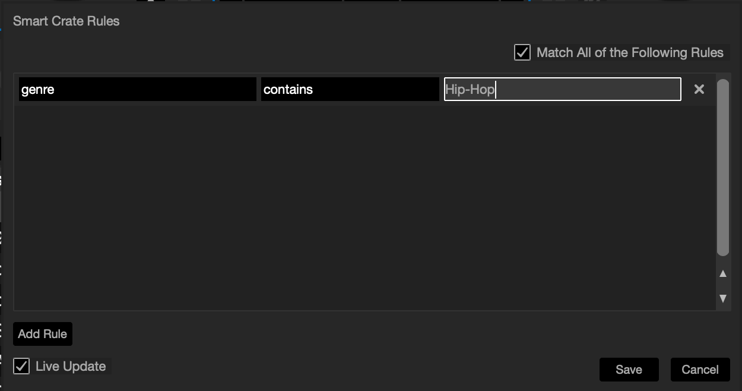Click the Smart Crate Rules dialog title
The width and height of the screenshot is (742, 391).
[66, 21]
